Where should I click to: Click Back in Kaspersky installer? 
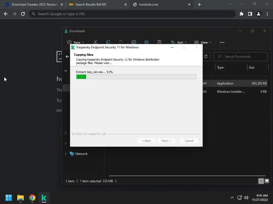tap(146, 141)
